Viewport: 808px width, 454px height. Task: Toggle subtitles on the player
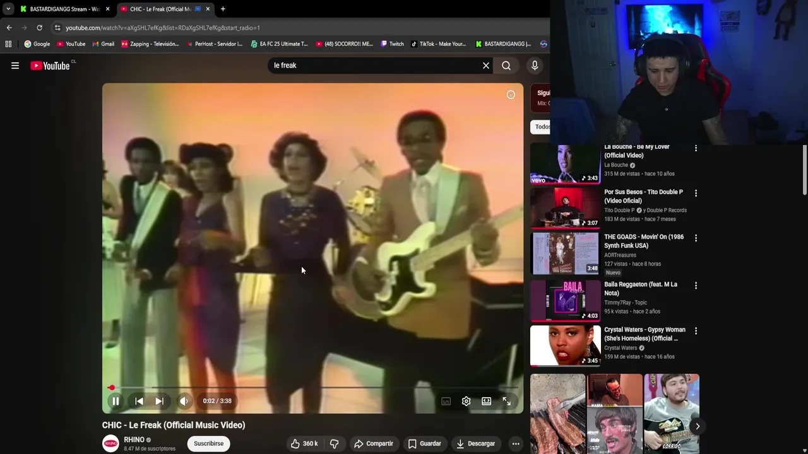point(446,401)
